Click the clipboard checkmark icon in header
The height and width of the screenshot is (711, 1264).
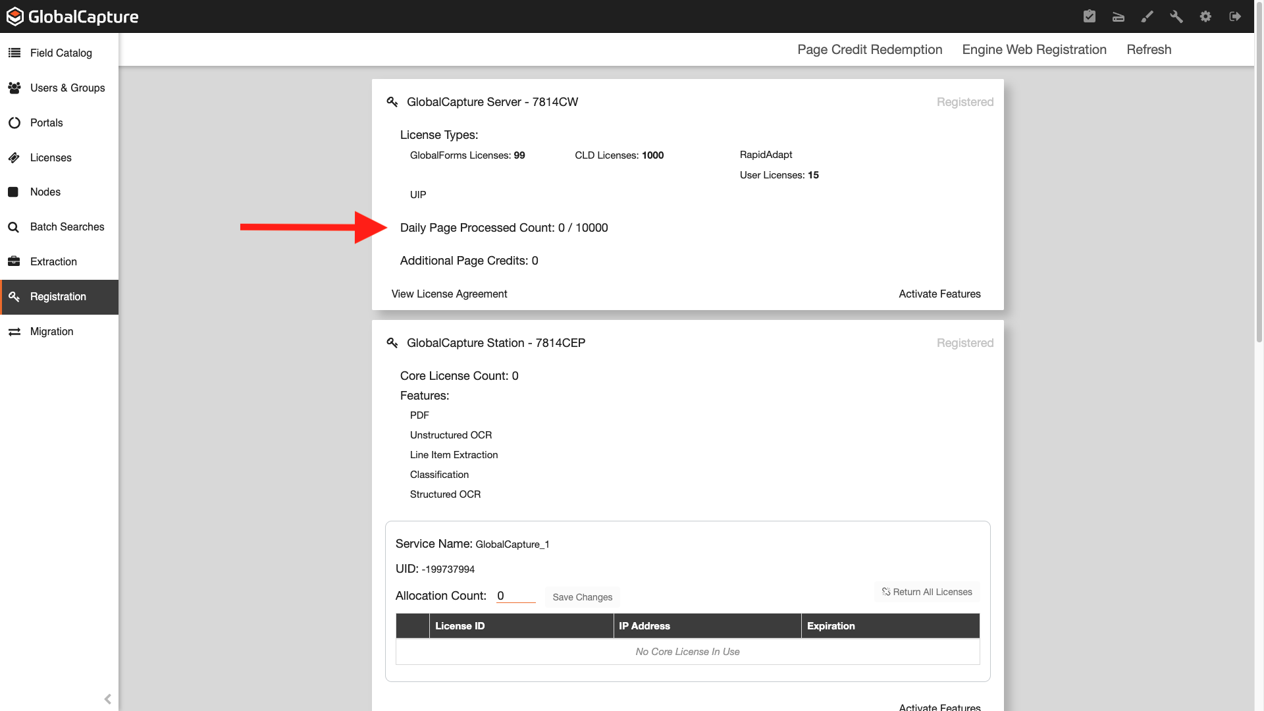click(x=1090, y=16)
